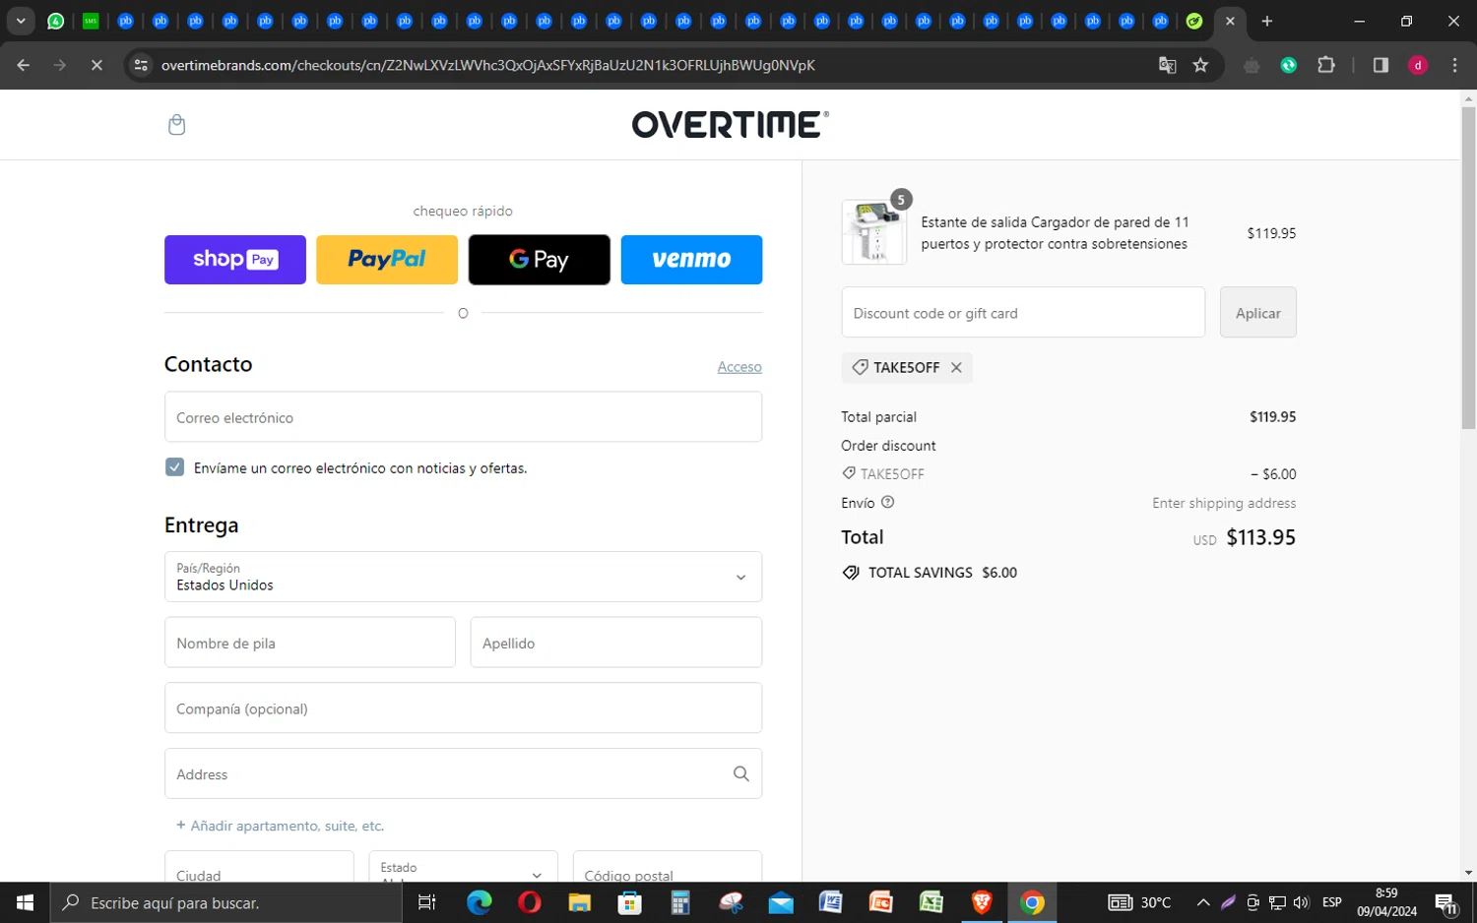Switch to the green SMS tab
Viewport: 1477px width, 923px height.
pyautogui.click(x=91, y=21)
